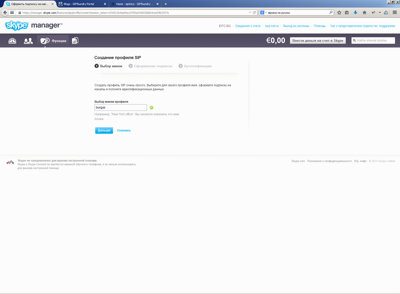Click the magnifier icon in member search
Screen dimensions: 400x294
[354, 40]
